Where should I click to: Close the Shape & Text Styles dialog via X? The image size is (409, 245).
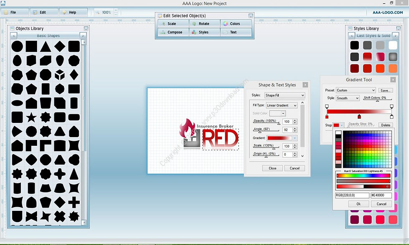click(305, 85)
